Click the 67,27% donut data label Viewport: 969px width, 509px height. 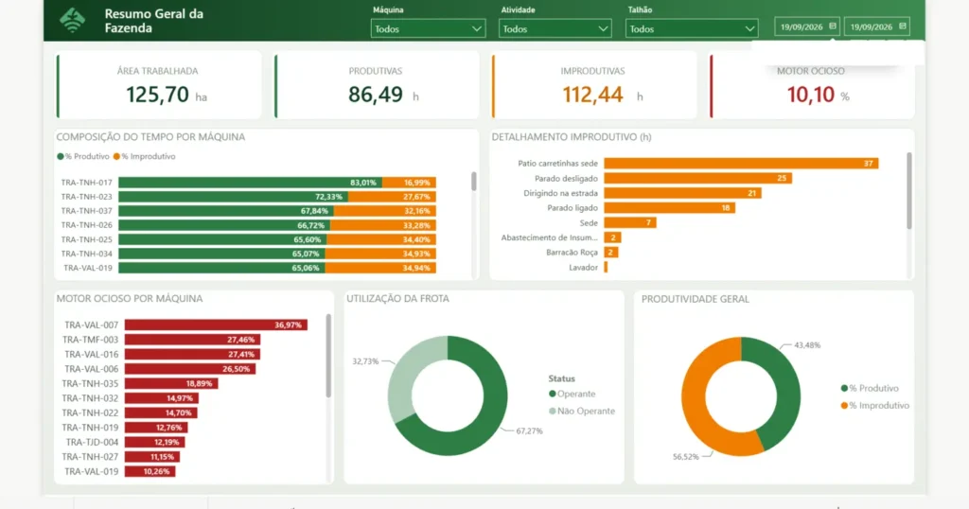[530, 430]
